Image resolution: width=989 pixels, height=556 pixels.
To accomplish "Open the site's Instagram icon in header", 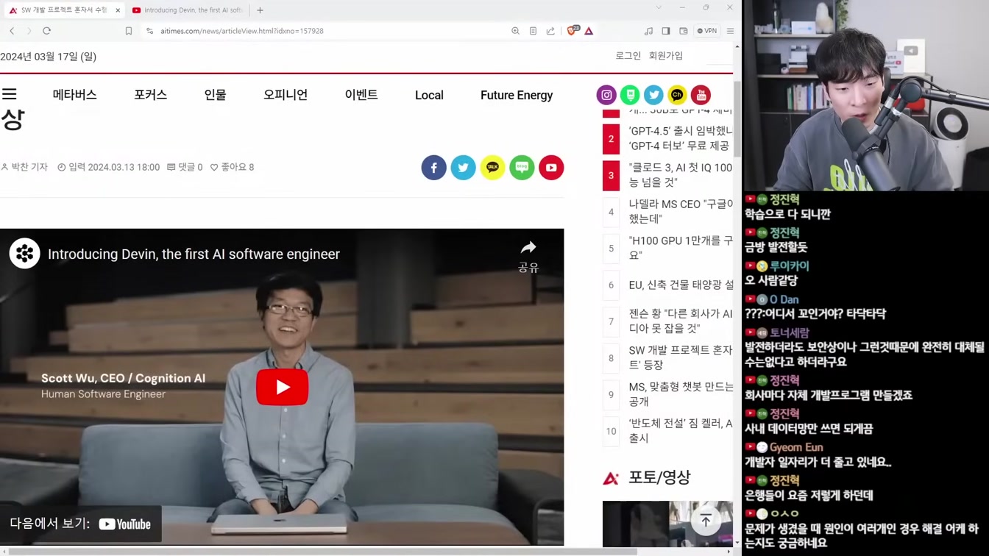I will 606,95.
